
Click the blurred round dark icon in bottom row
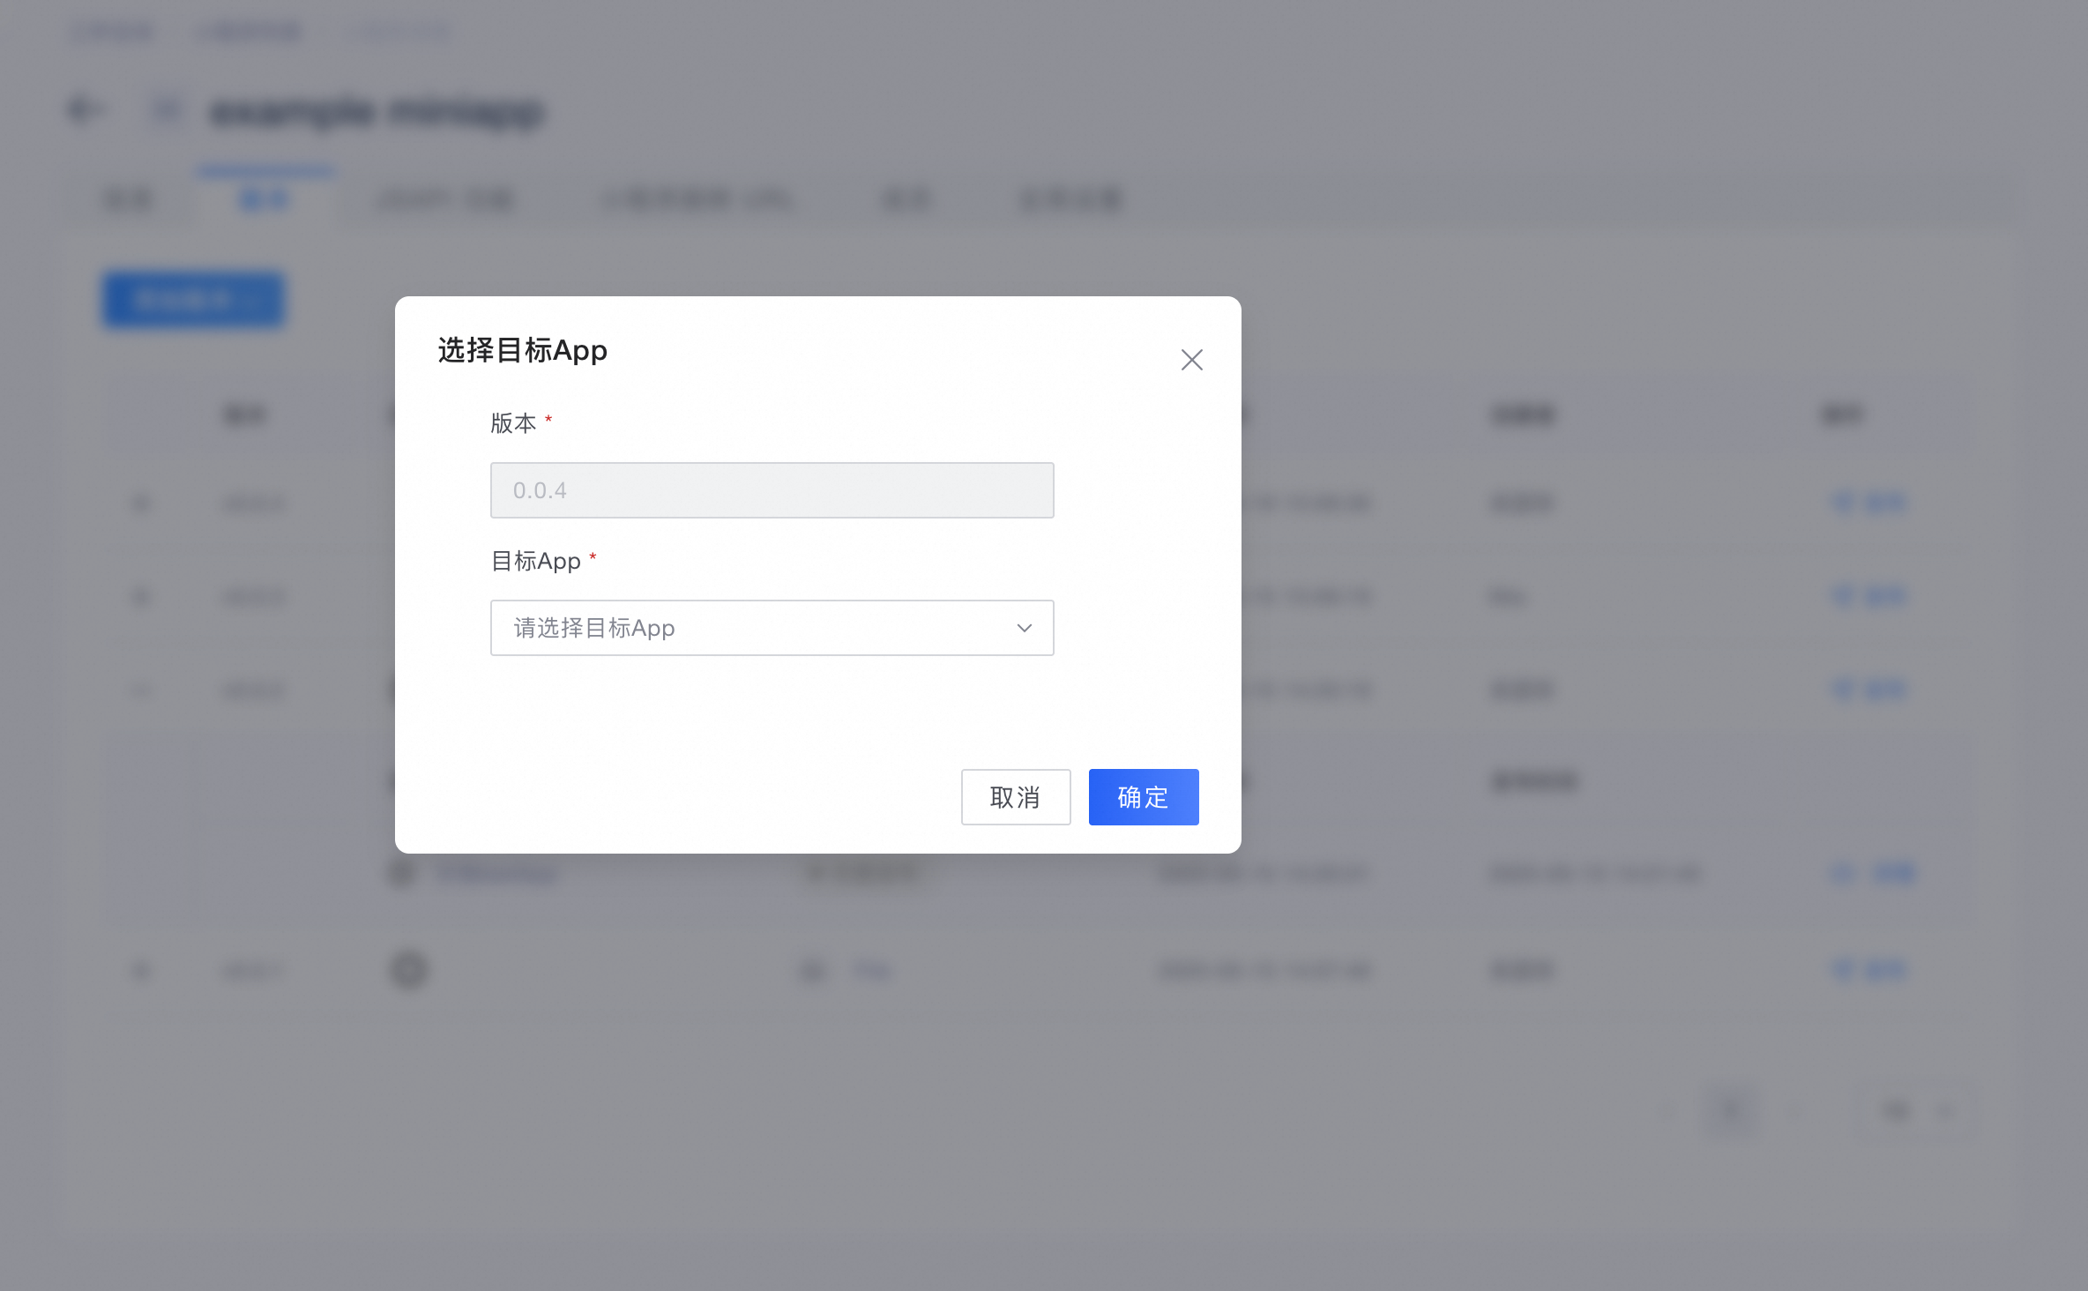point(408,970)
